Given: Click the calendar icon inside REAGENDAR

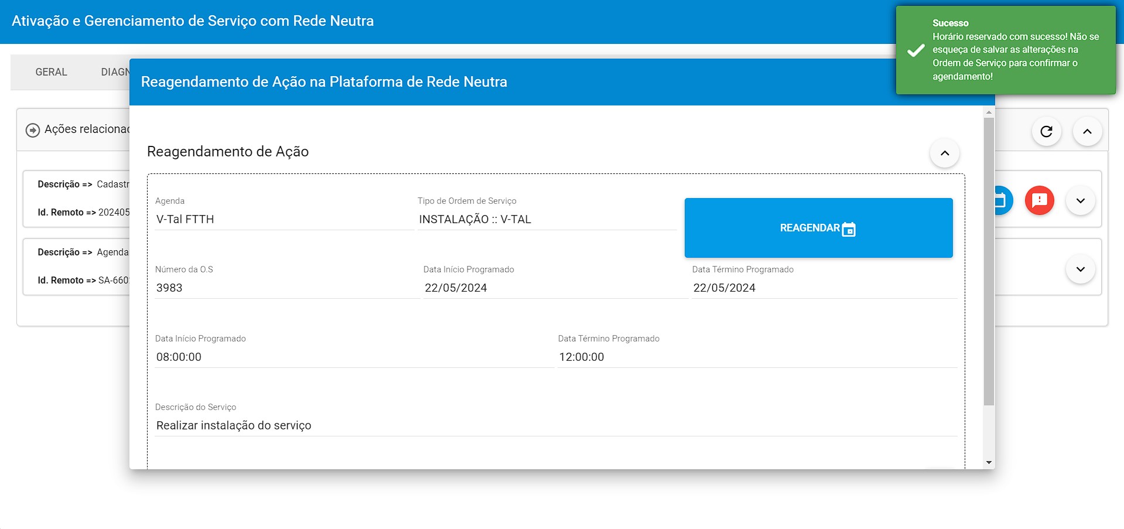Looking at the screenshot, I should point(849,230).
